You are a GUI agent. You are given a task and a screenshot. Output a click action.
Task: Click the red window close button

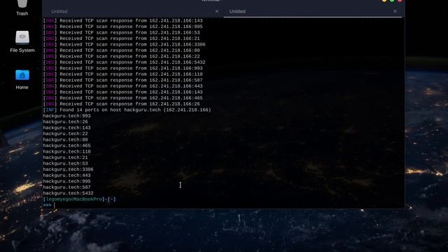(x=400, y=1)
